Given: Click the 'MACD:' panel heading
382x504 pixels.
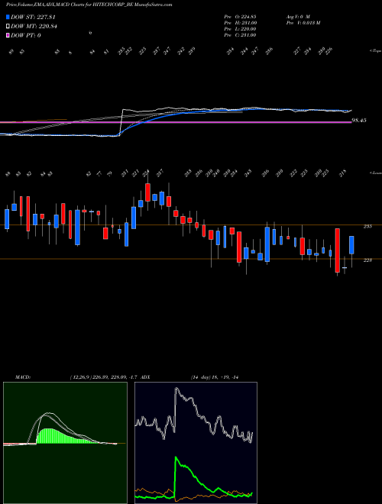Looking at the screenshot, I should point(23,377).
